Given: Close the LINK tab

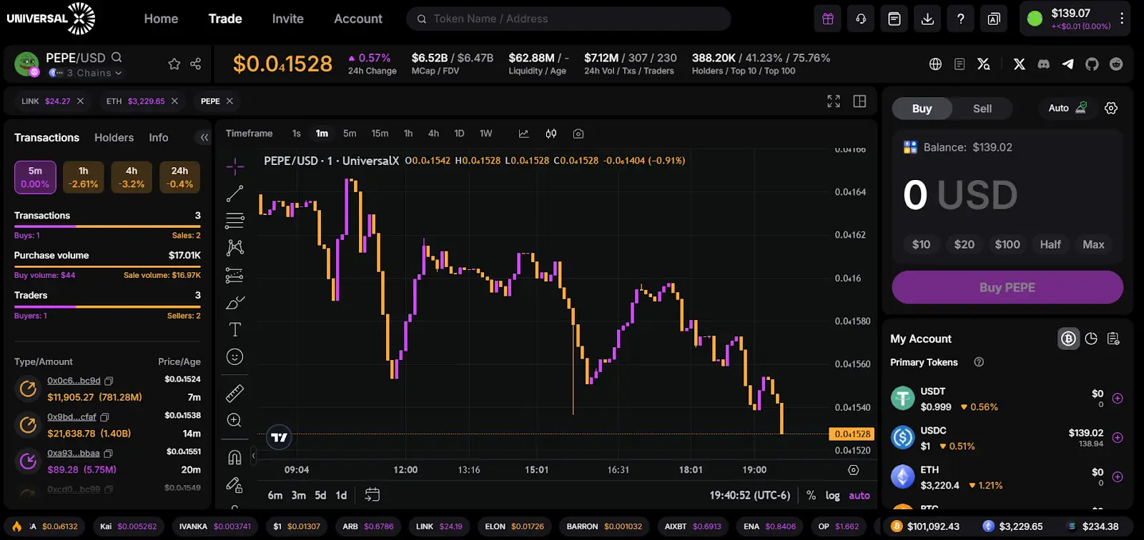Looking at the screenshot, I should pyautogui.click(x=81, y=101).
